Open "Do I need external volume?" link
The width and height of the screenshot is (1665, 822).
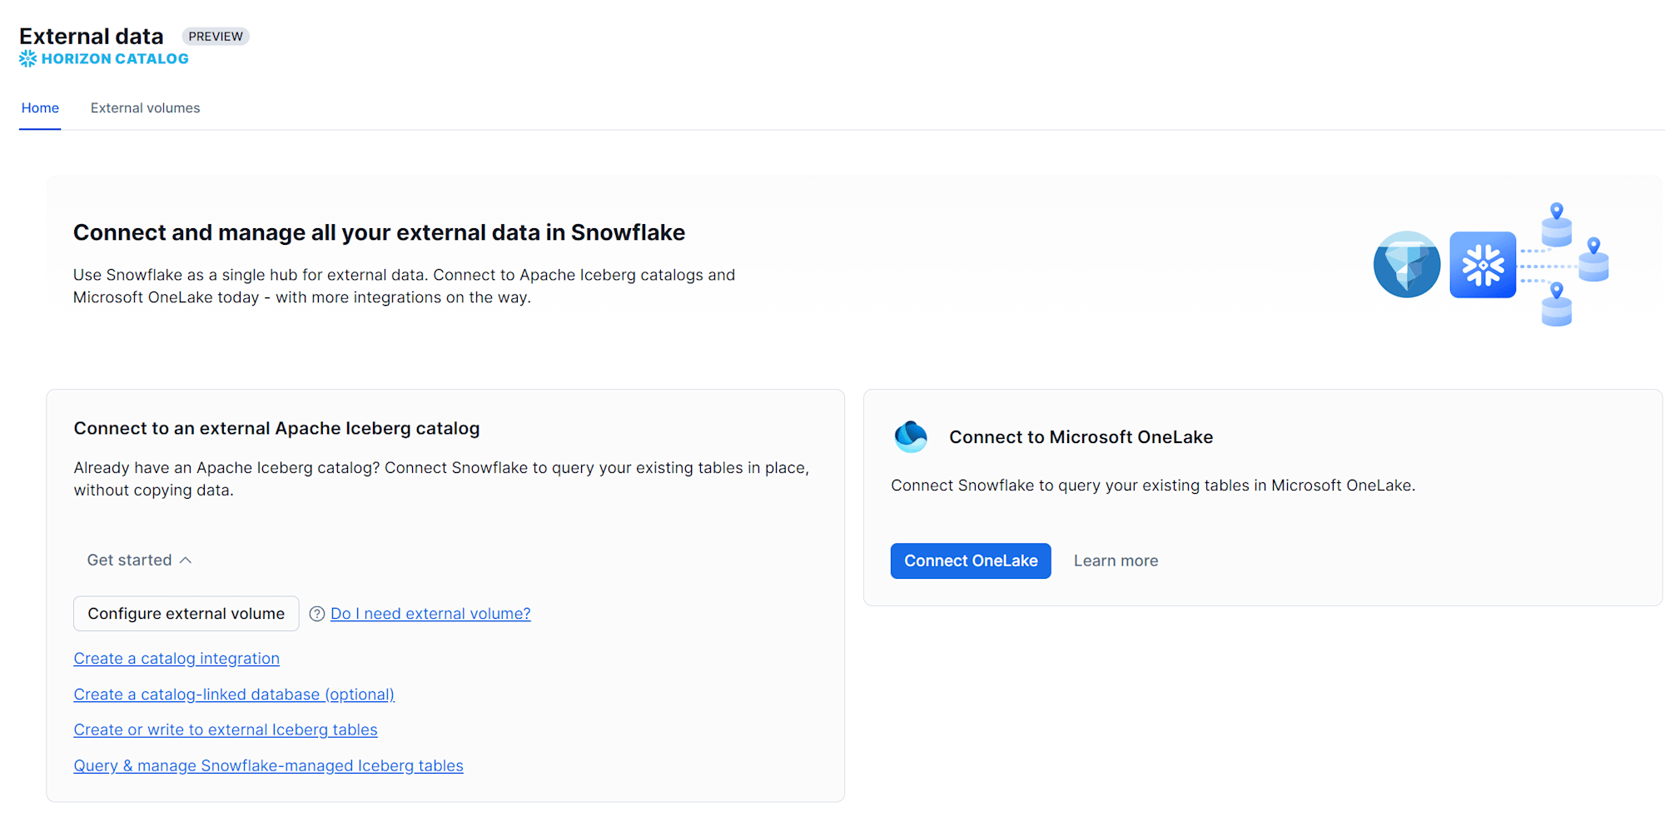click(430, 614)
